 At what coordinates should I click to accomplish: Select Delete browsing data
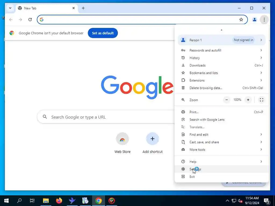(222, 88)
